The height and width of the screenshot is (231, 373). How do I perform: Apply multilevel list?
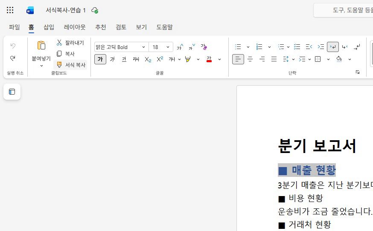tap(281, 47)
